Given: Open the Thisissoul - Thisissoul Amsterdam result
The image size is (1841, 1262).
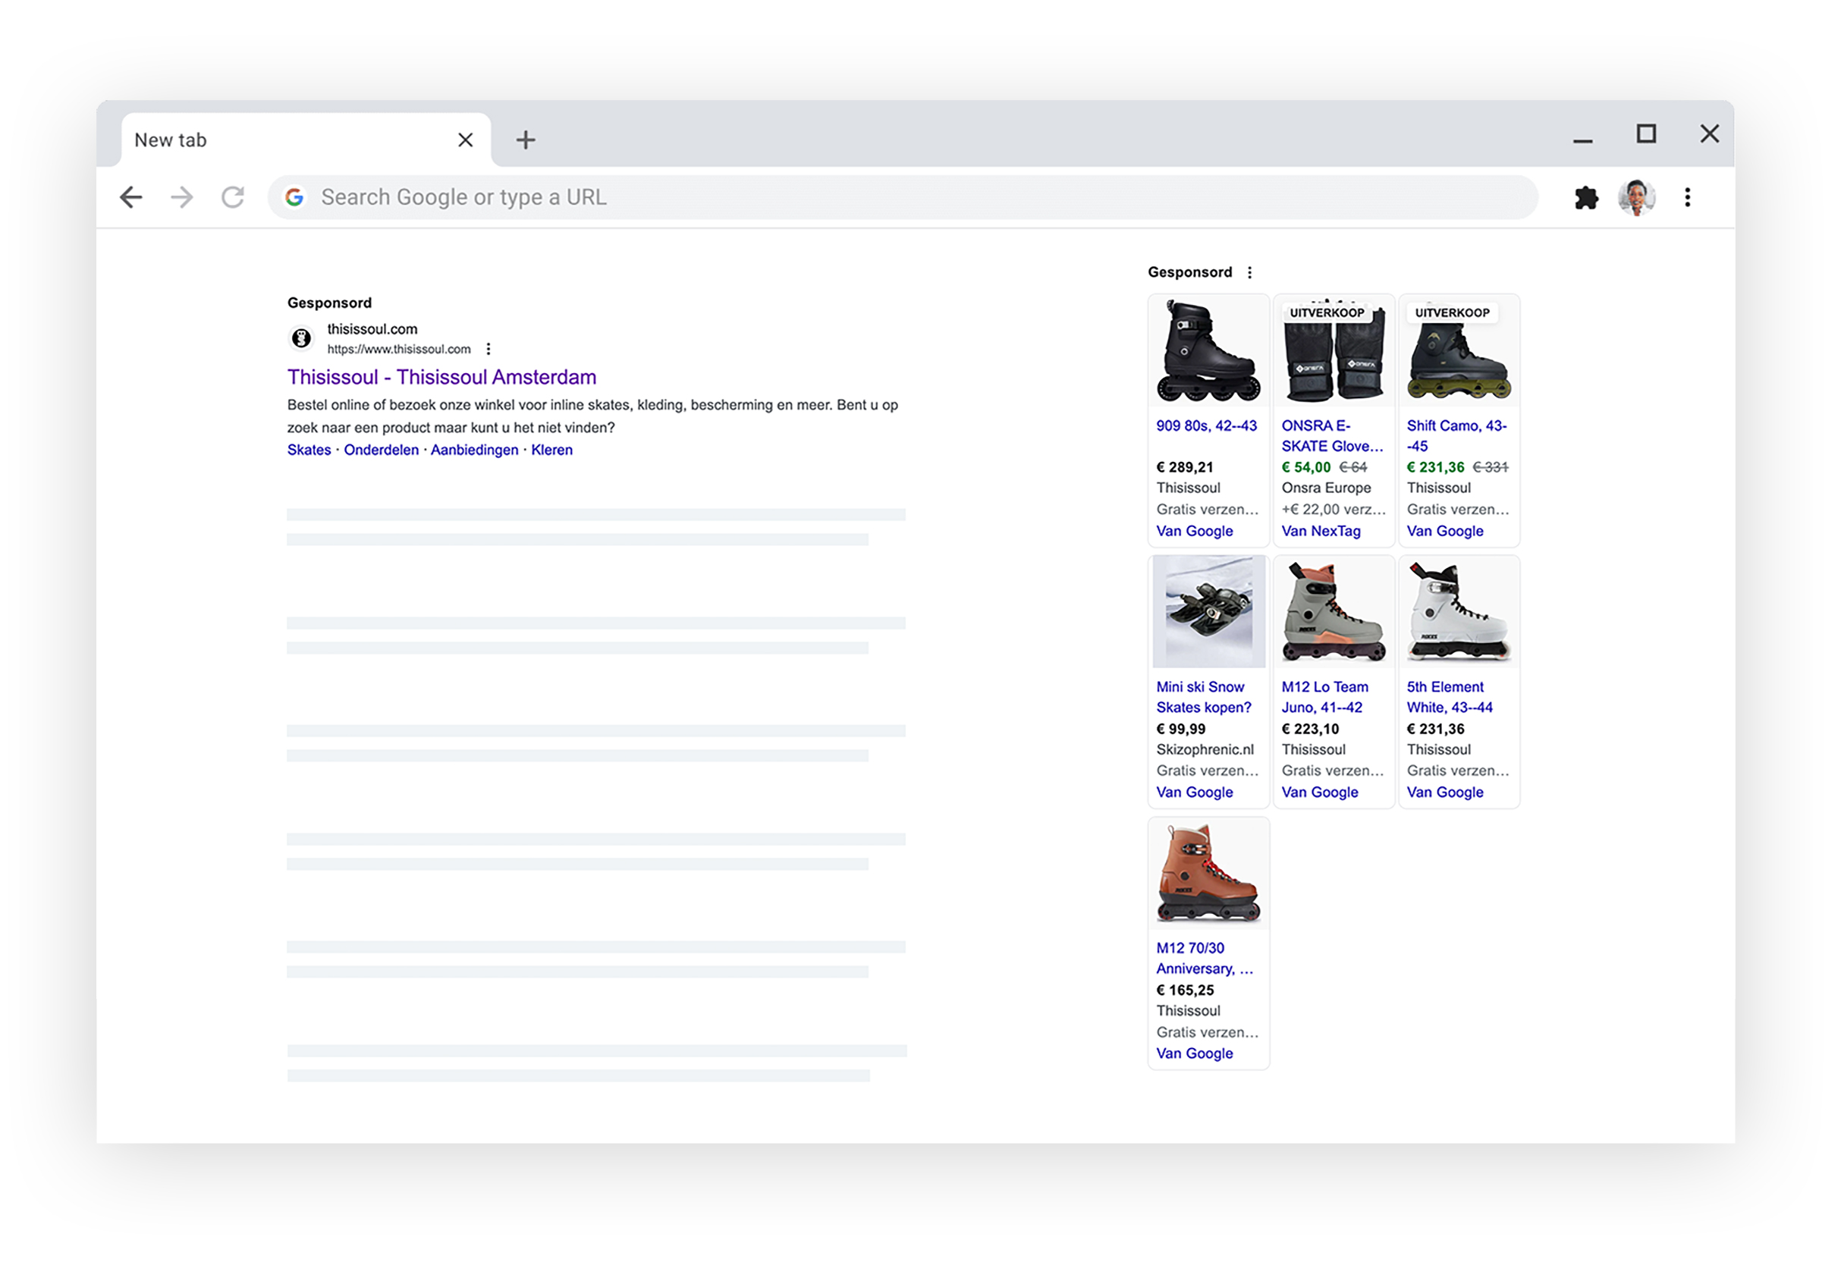Looking at the screenshot, I should [x=441, y=377].
